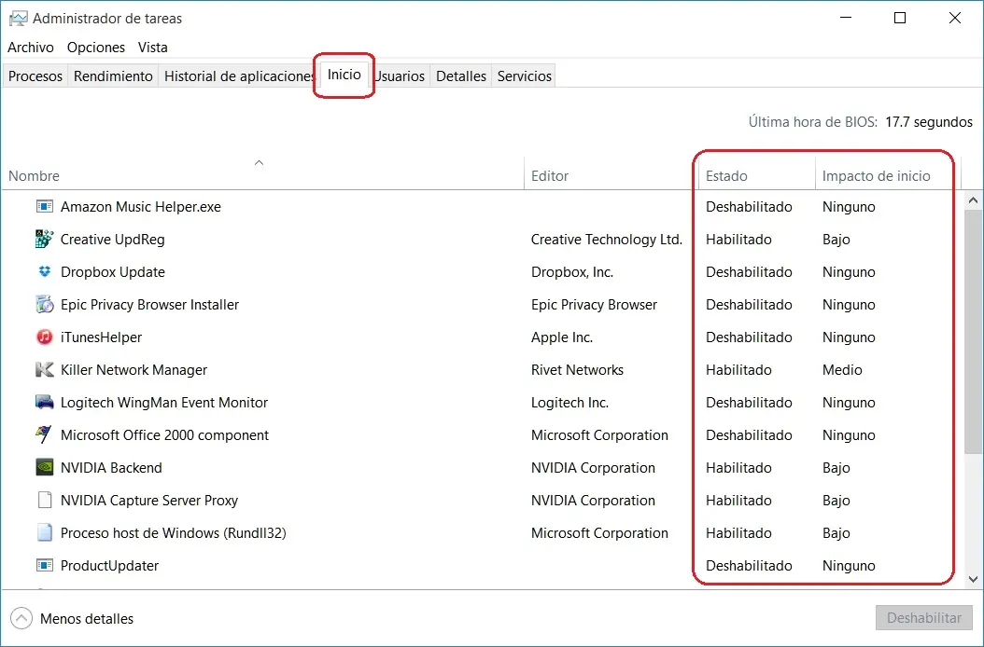Select the Killer Network Manager icon
Image resolution: width=984 pixels, height=647 pixels.
45,369
